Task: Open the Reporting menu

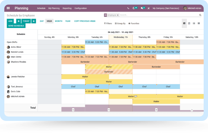Action: point(67,8)
